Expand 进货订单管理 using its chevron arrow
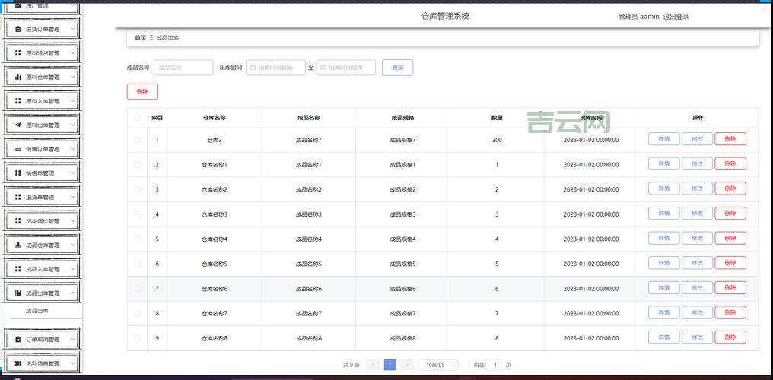The width and height of the screenshot is (773, 380). [73, 29]
